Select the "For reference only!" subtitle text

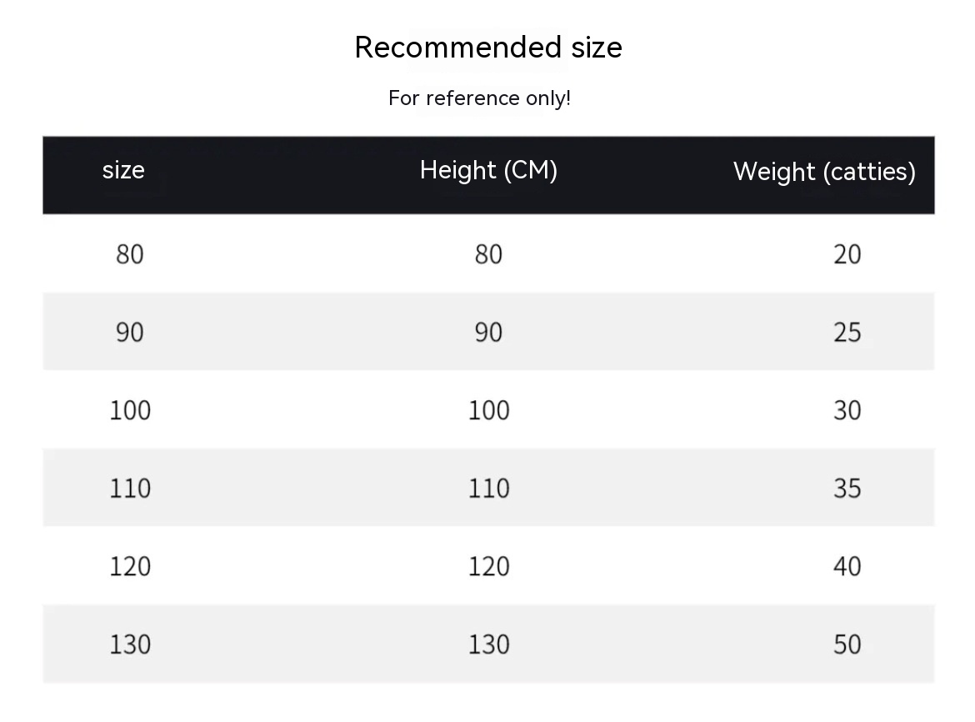pyautogui.click(x=479, y=98)
